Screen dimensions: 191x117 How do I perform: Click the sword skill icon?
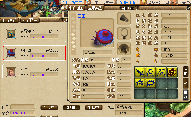tap(140, 72)
